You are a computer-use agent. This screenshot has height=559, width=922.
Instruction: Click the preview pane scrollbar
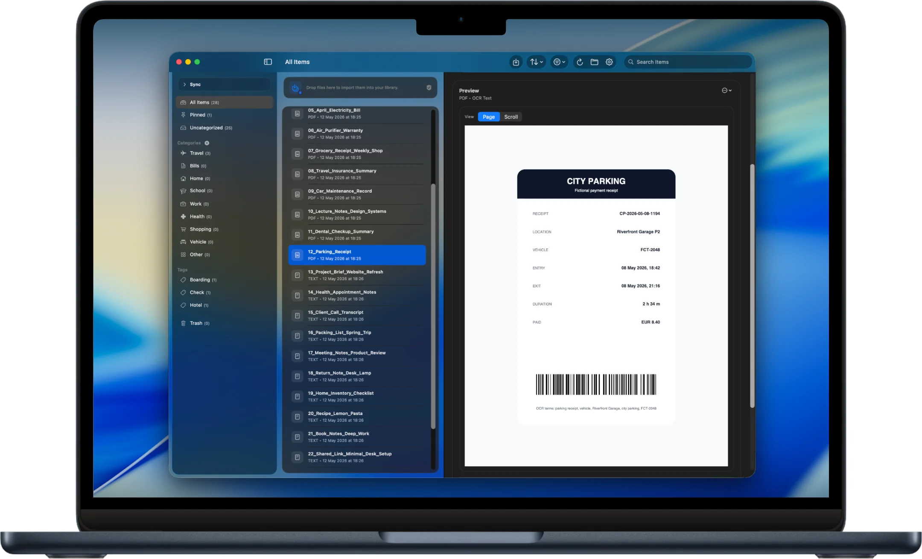[752, 286]
